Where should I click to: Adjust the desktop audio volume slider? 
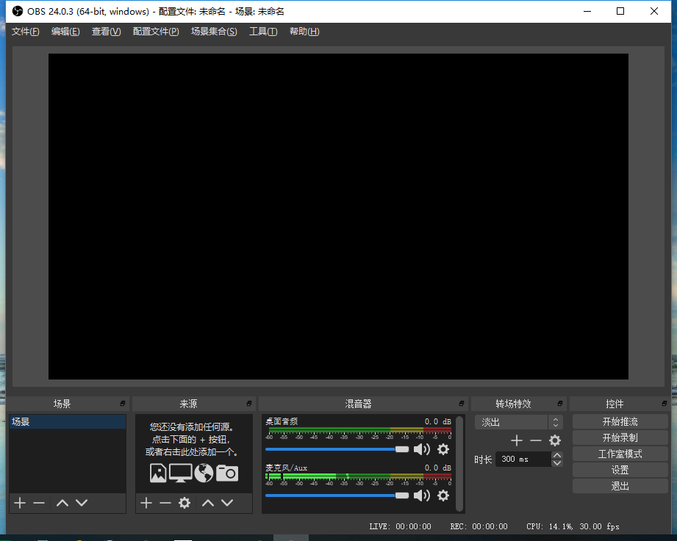tap(337, 449)
